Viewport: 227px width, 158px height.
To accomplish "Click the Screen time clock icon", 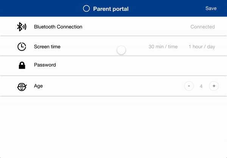I will [22, 47].
